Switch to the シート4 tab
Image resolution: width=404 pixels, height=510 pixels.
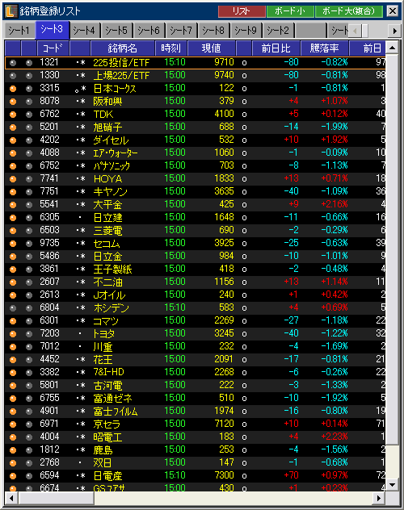tap(84, 31)
